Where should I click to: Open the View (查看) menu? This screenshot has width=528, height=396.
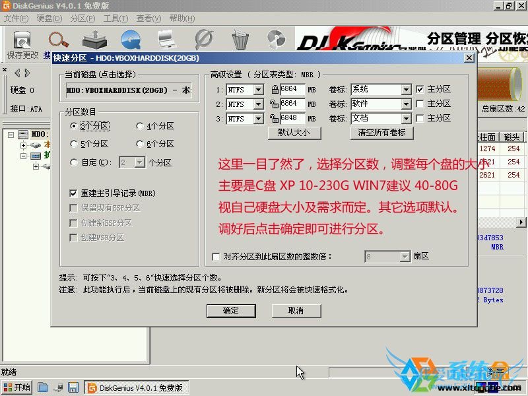pyautogui.click(x=148, y=18)
